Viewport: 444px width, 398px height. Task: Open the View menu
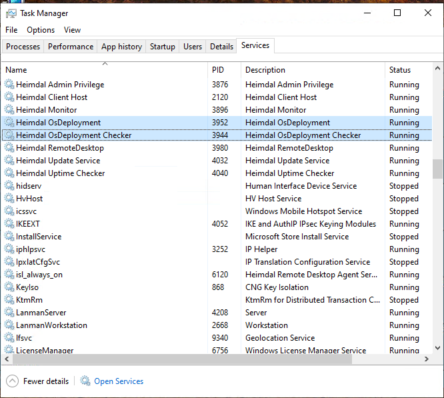tap(72, 30)
